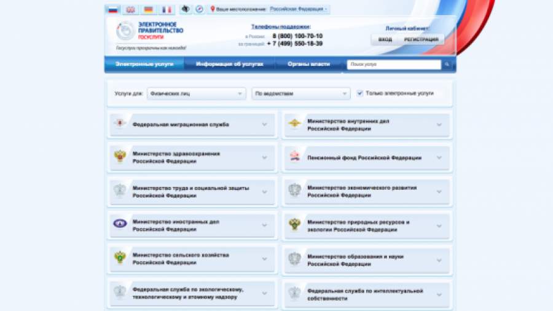Click the Министерство образования и науки emblem
This screenshot has width=553, height=311.
294,259
